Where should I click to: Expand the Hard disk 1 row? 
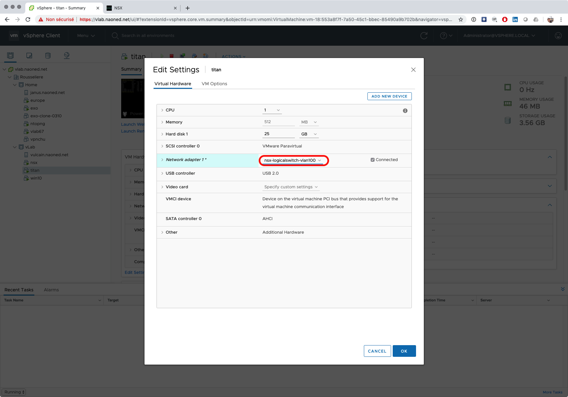point(162,134)
